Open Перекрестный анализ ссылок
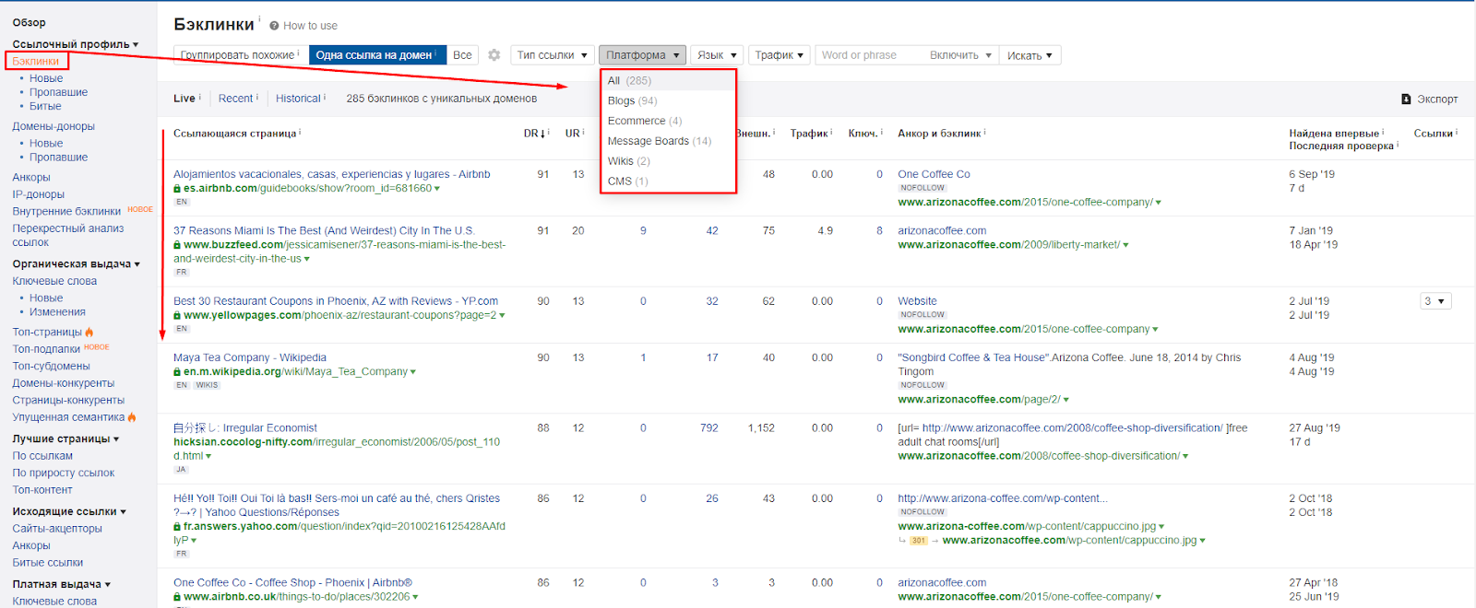This screenshot has height=608, width=1476. tap(67, 236)
